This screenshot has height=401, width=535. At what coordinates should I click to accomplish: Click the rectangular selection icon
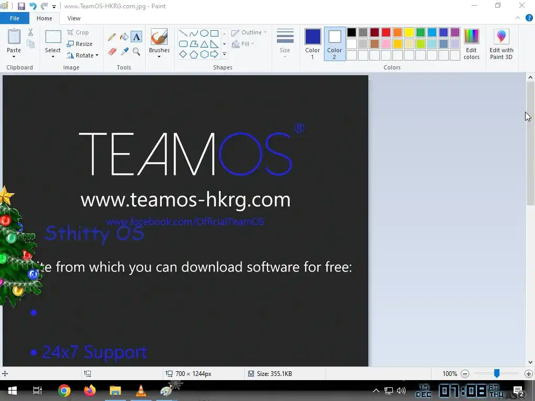point(53,37)
